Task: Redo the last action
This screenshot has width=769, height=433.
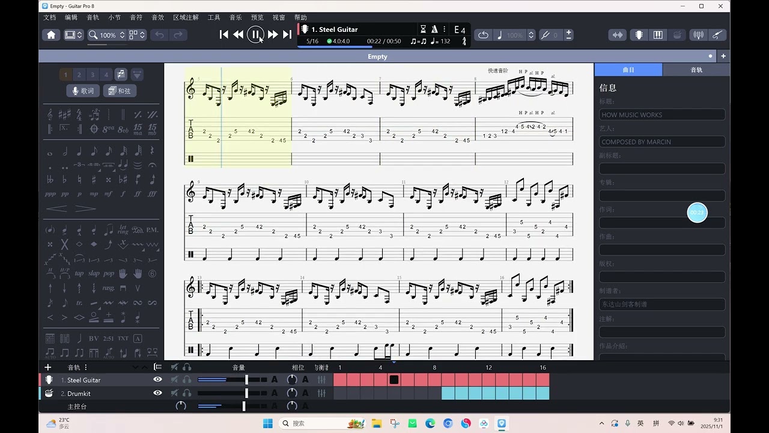Action: click(178, 35)
